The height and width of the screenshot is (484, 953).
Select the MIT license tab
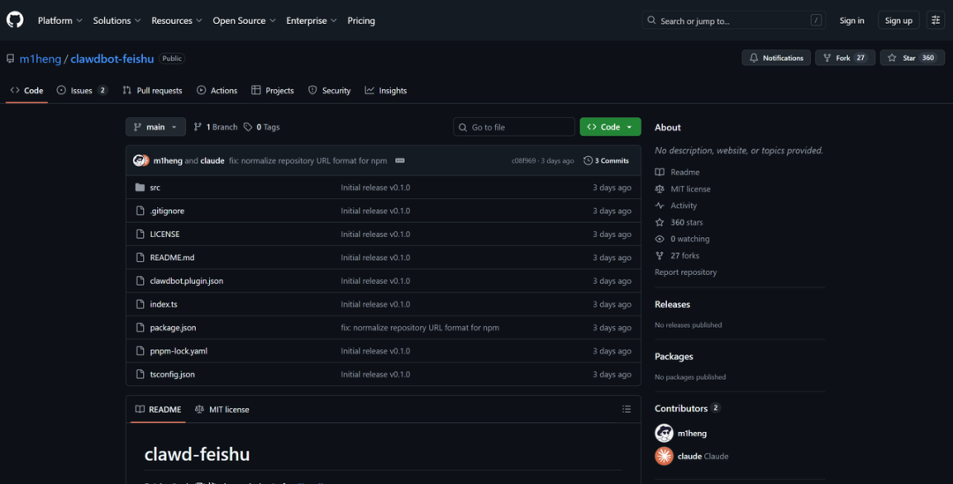(221, 410)
